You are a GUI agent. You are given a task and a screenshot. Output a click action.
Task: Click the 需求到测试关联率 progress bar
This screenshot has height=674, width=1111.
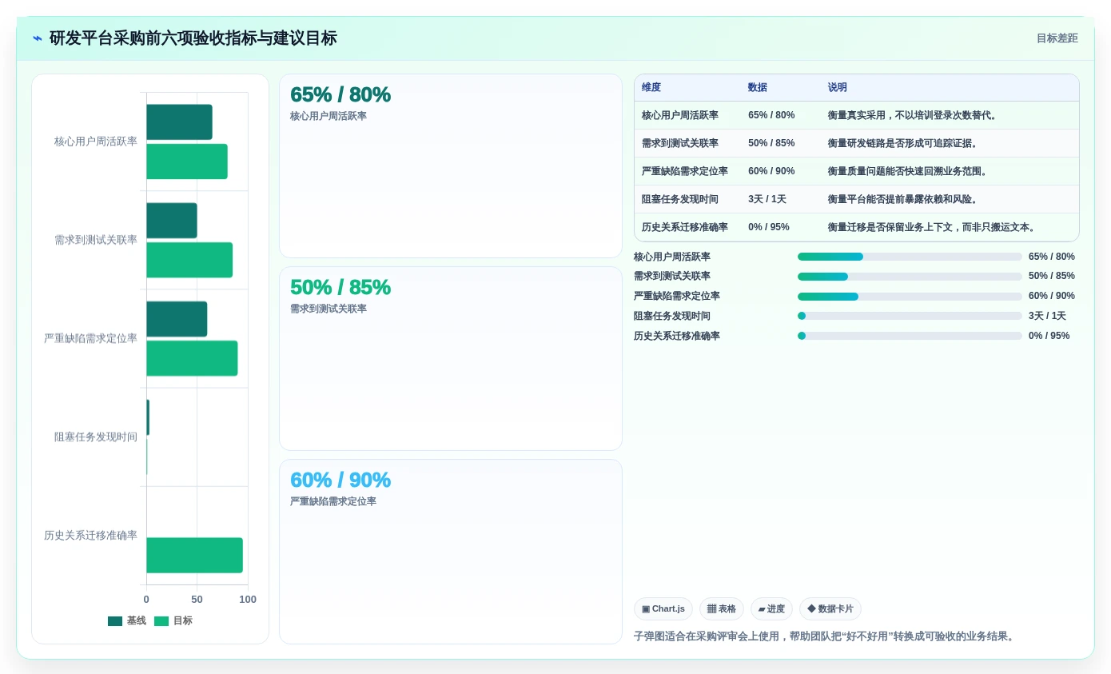click(910, 277)
